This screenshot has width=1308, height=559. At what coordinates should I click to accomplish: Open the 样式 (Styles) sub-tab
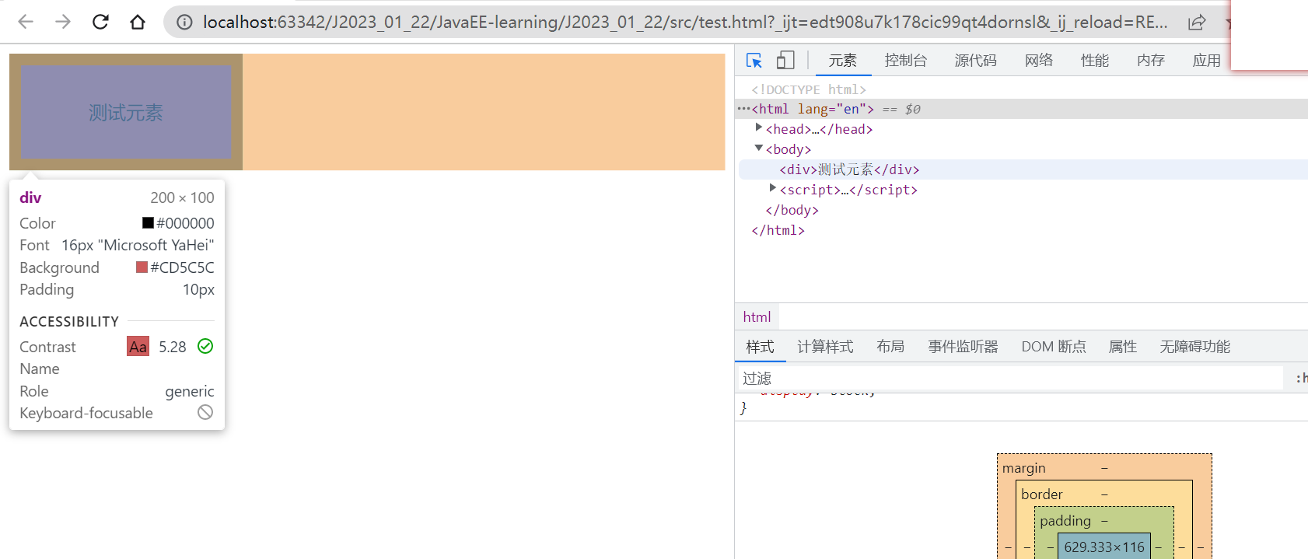click(761, 347)
